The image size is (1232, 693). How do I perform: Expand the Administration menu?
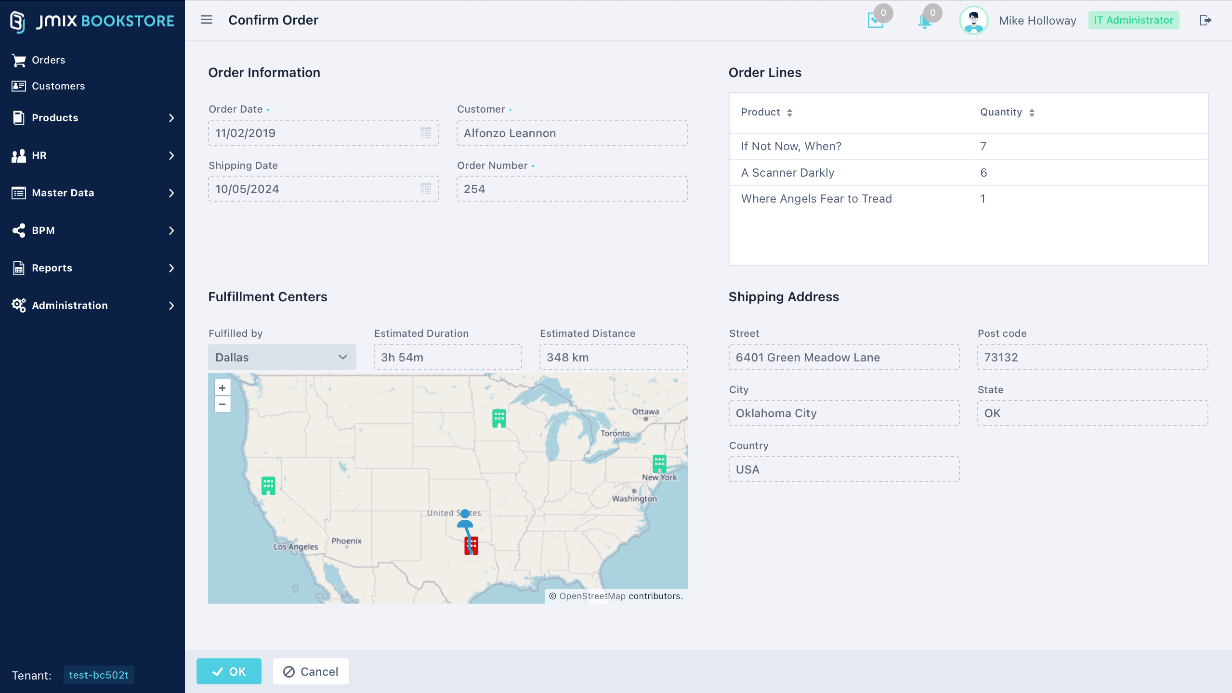pyautogui.click(x=92, y=306)
